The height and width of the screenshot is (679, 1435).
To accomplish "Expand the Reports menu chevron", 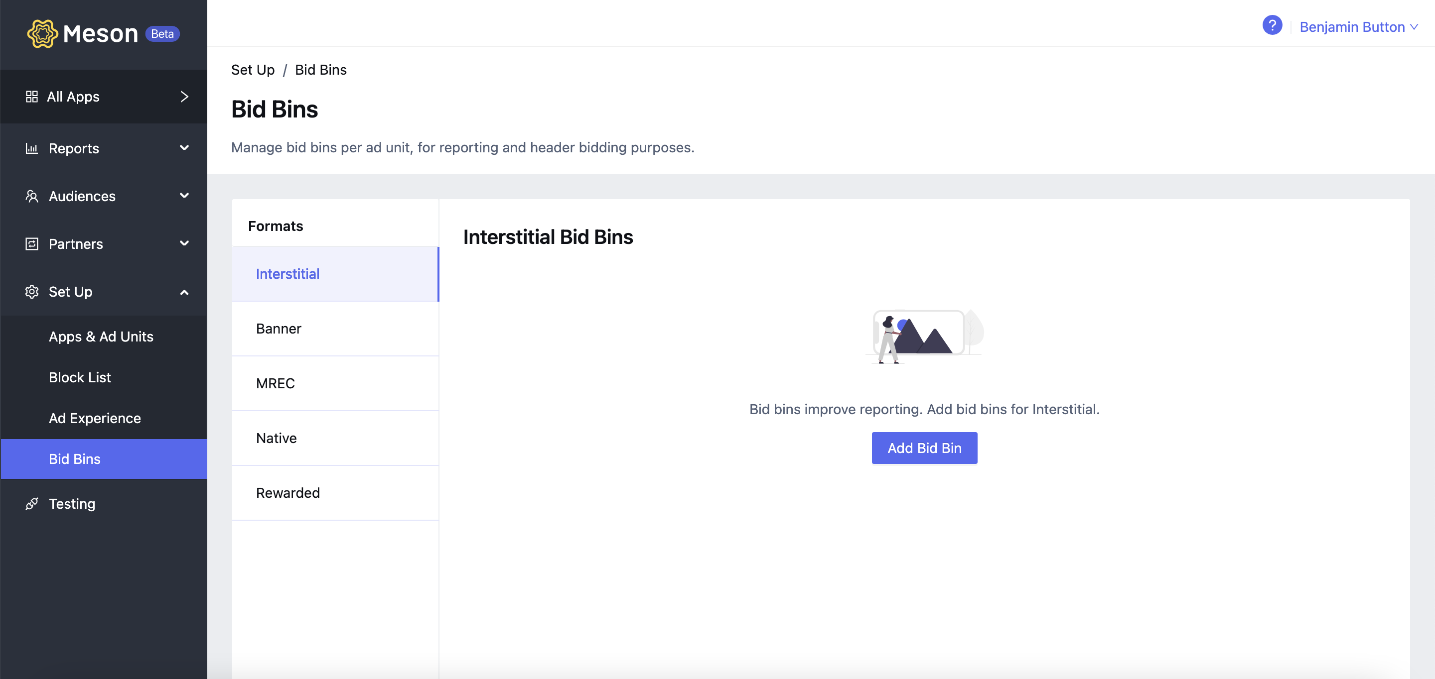I will point(184,148).
